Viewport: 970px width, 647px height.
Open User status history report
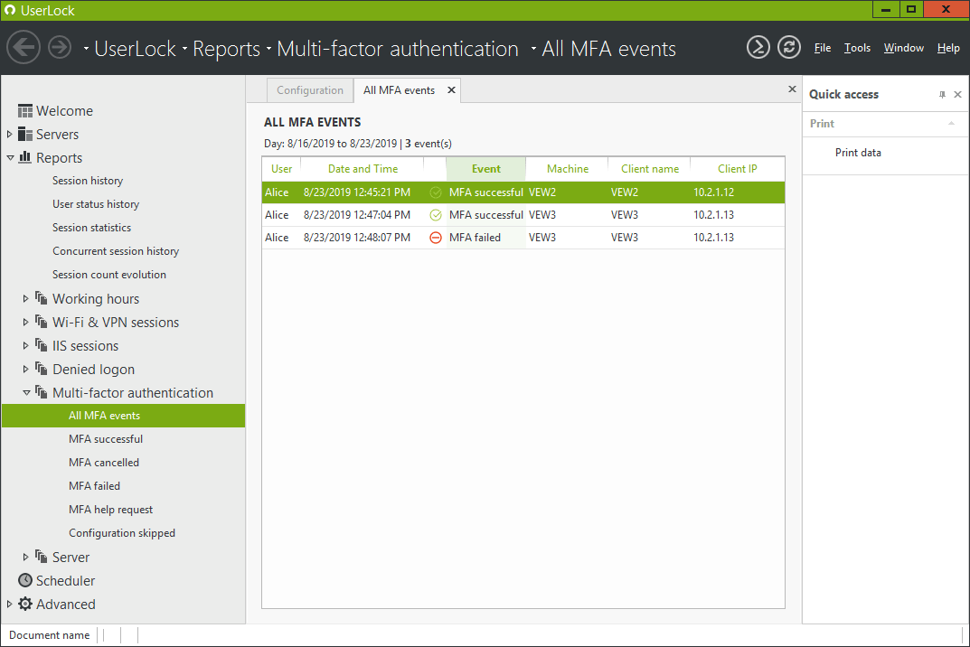coord(96,204)
